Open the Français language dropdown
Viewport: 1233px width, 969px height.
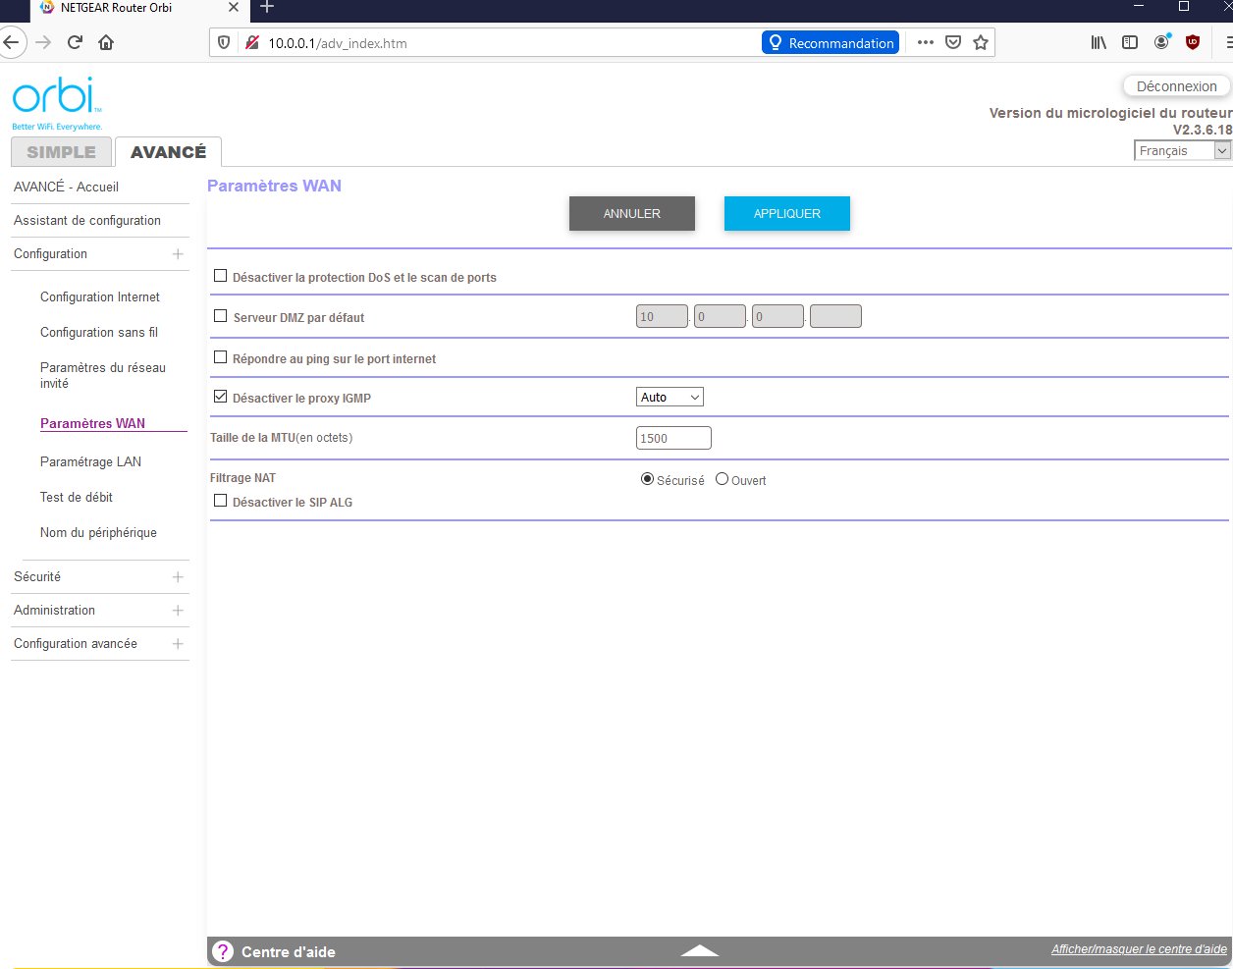[1182, 150]
